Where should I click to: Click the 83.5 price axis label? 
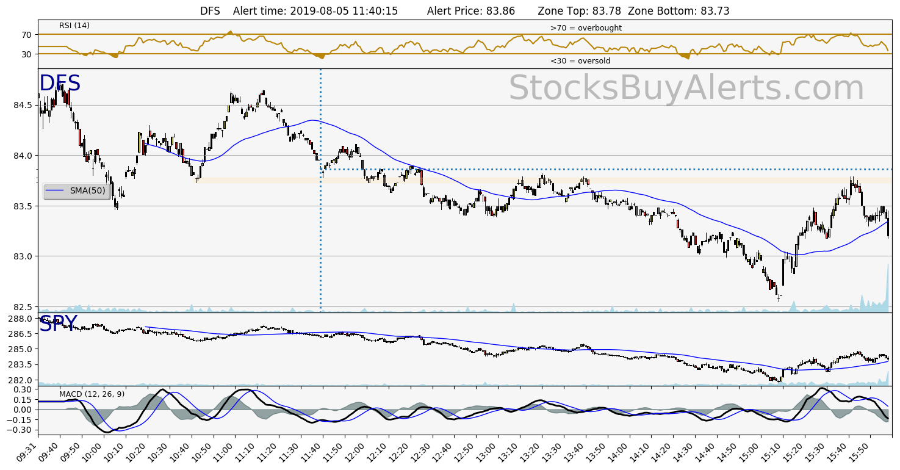[x=23, y=206]
